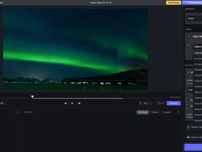Open the 43% zoom level dropdown
The width and height of the screenshot is (202, 152).
tap(146, 103)
